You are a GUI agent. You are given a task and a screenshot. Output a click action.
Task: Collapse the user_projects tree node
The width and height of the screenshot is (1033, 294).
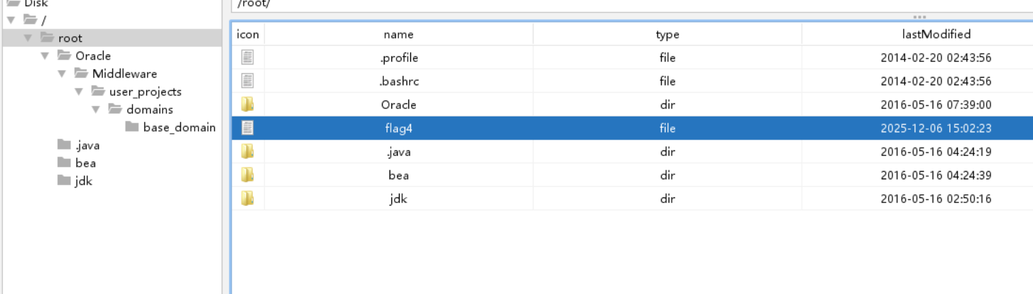(x=79, y=92)
